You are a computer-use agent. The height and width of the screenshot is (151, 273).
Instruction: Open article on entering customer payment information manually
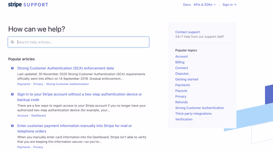click(75, 128)
